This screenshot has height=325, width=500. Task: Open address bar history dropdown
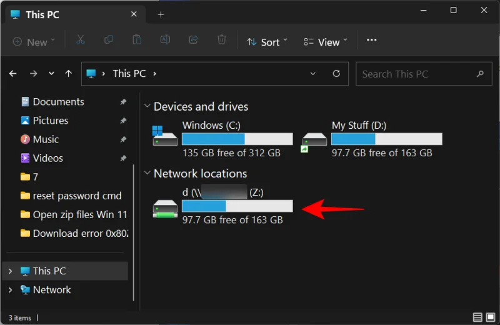click(313, 74)
